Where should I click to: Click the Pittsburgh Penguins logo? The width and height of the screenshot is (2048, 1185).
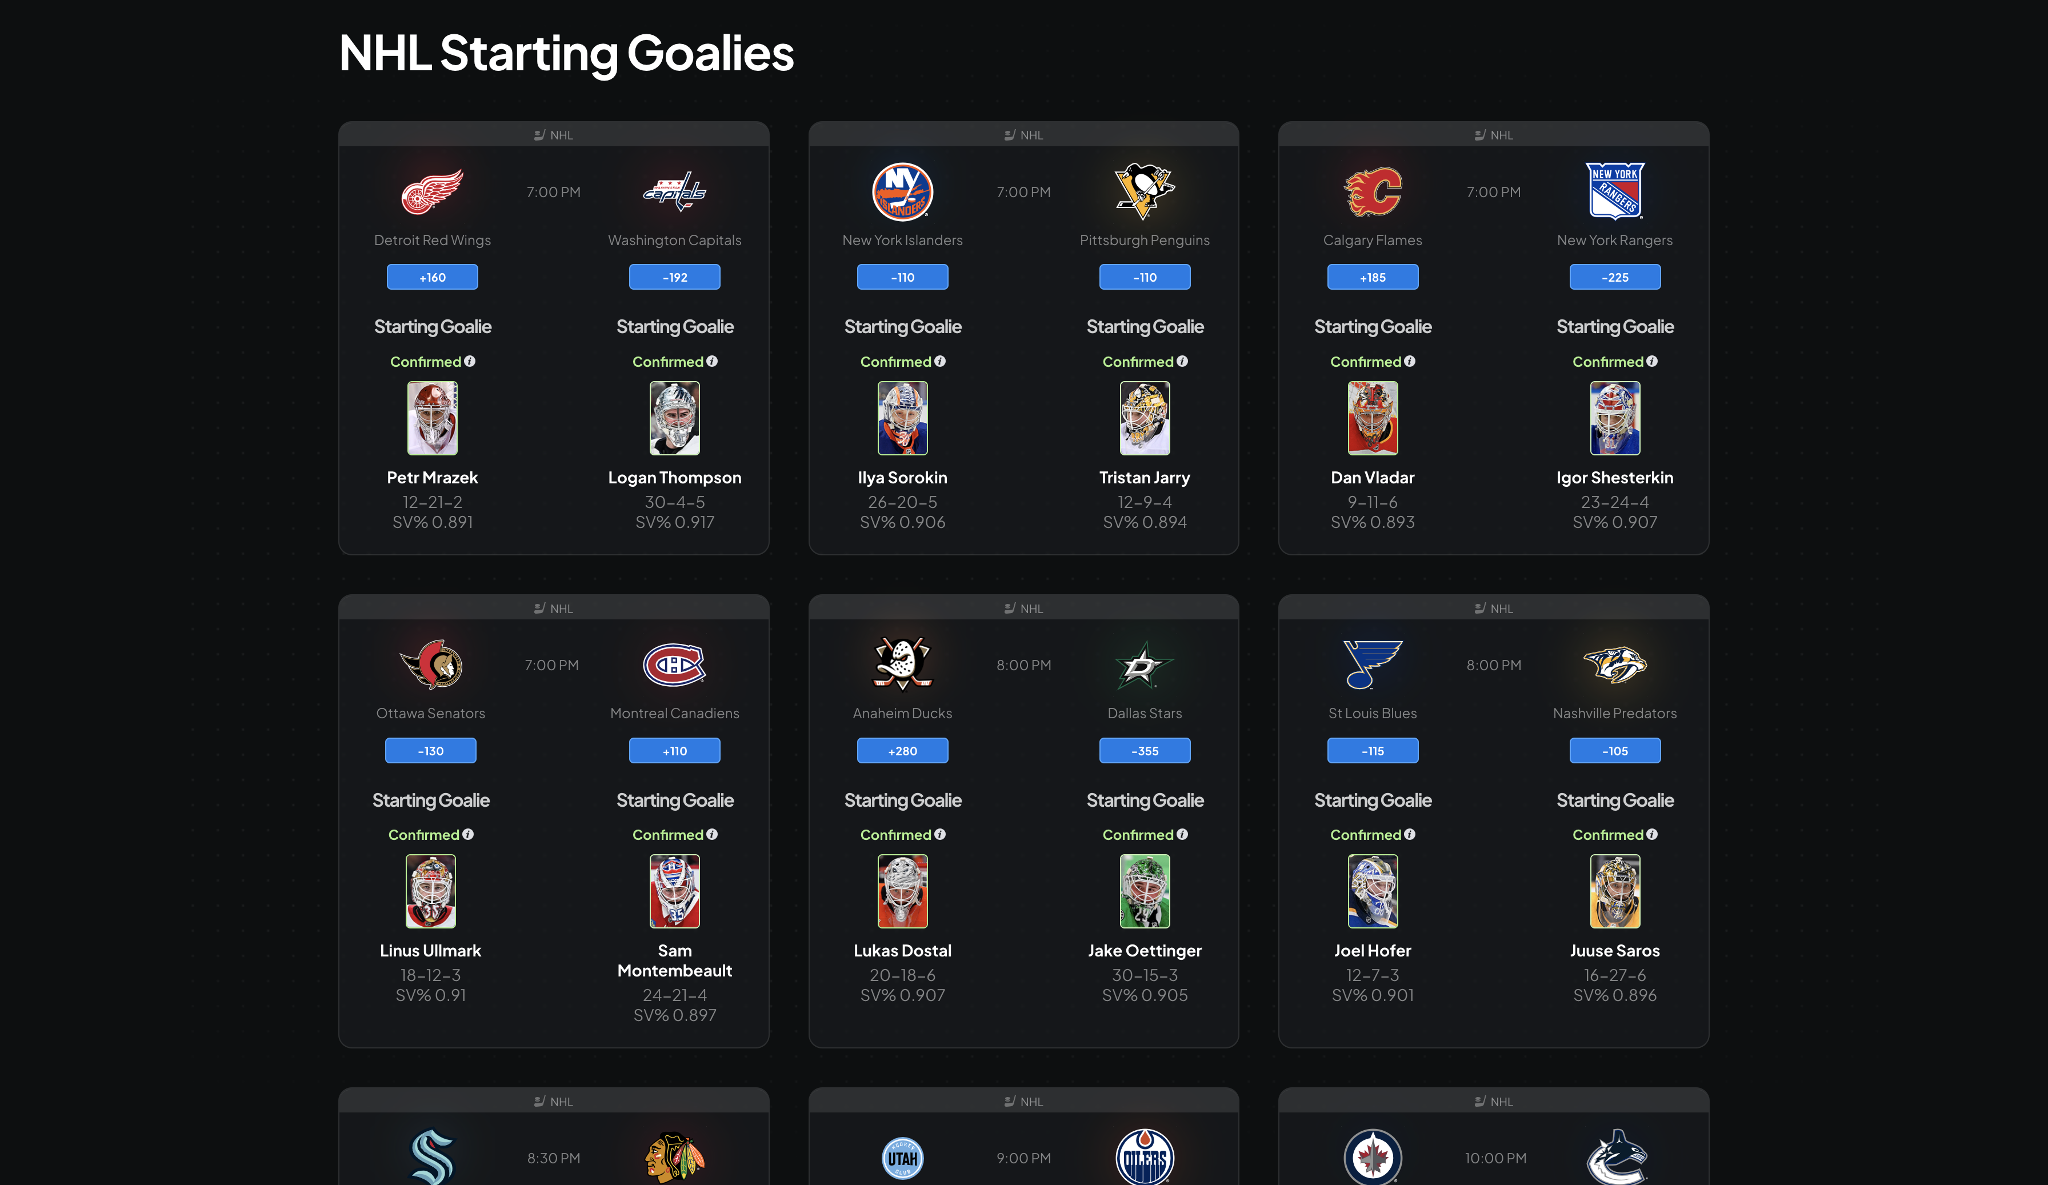1144,192
